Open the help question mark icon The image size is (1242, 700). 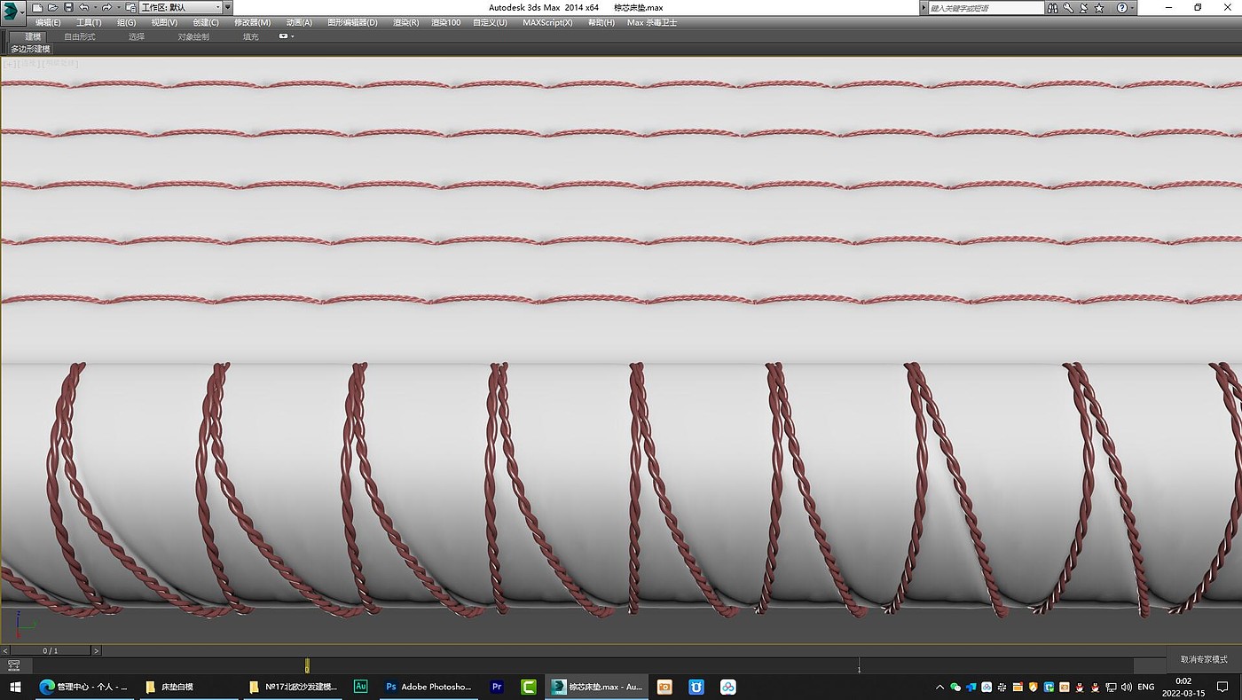pos(1121,8)
